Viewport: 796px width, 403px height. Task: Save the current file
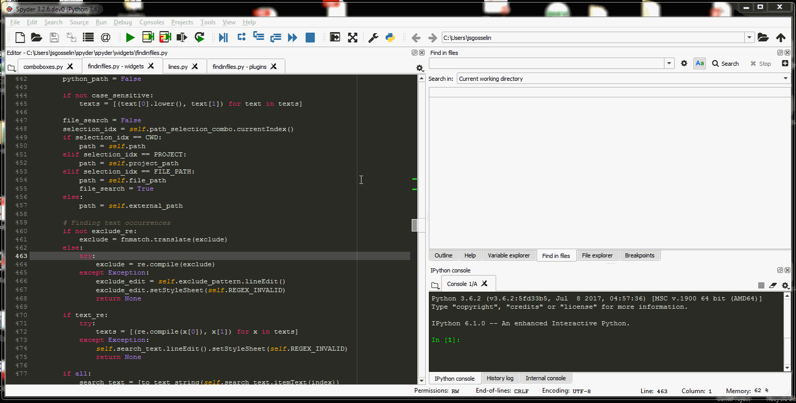[x=54, y=37]
